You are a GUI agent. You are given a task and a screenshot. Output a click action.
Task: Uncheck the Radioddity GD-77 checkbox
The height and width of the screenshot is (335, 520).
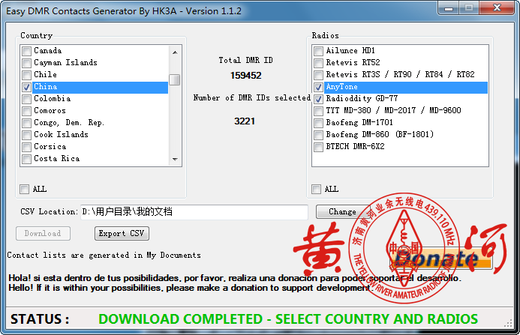[x=318, y=99]
